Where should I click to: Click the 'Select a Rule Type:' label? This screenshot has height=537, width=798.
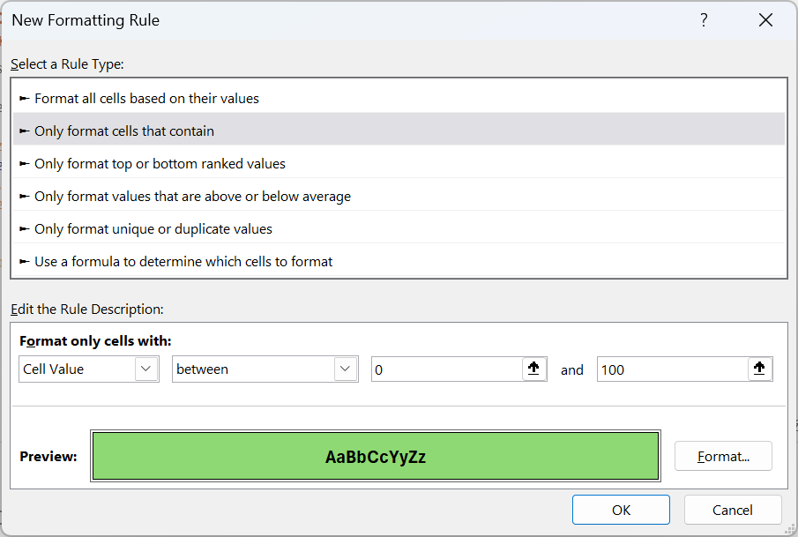coord(67,64)
